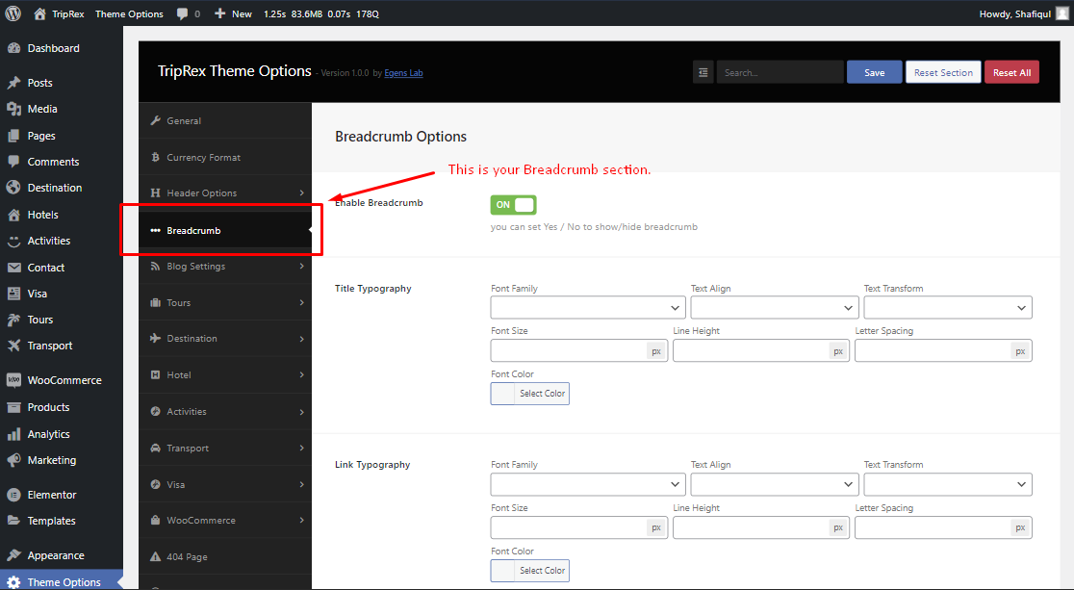Image resolution: width=1074 pixels, height=590 pixels.
Task: Open the Currency Format tab
Action: 224,157
